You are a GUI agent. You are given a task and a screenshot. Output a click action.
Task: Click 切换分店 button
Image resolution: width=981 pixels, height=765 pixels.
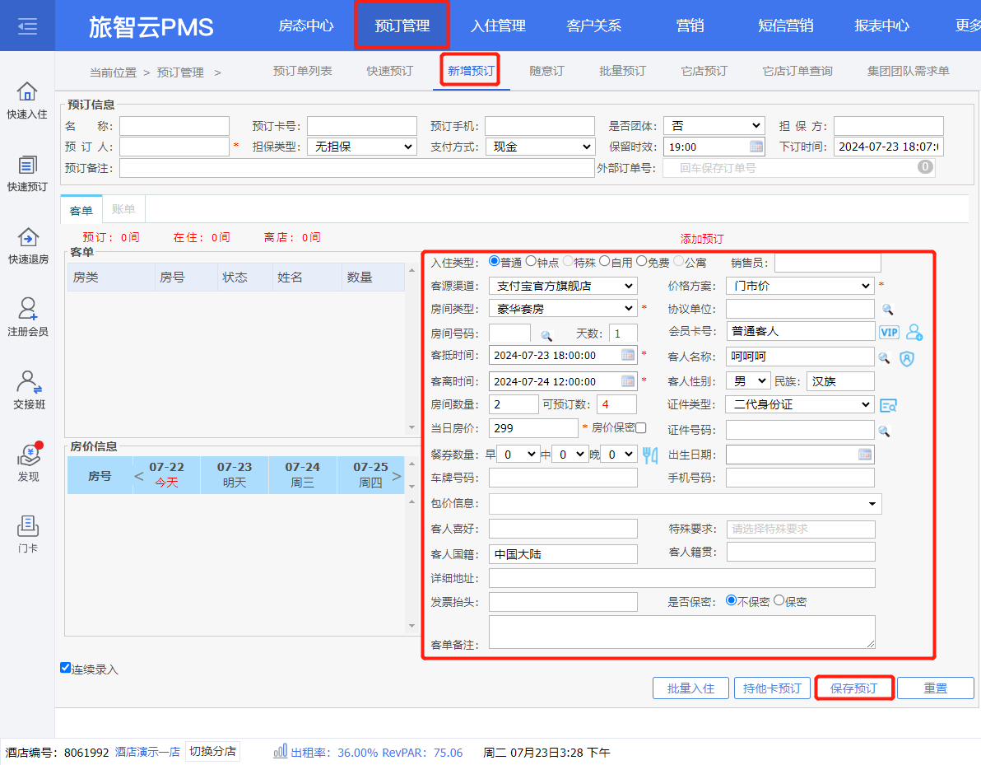point(212,751)
